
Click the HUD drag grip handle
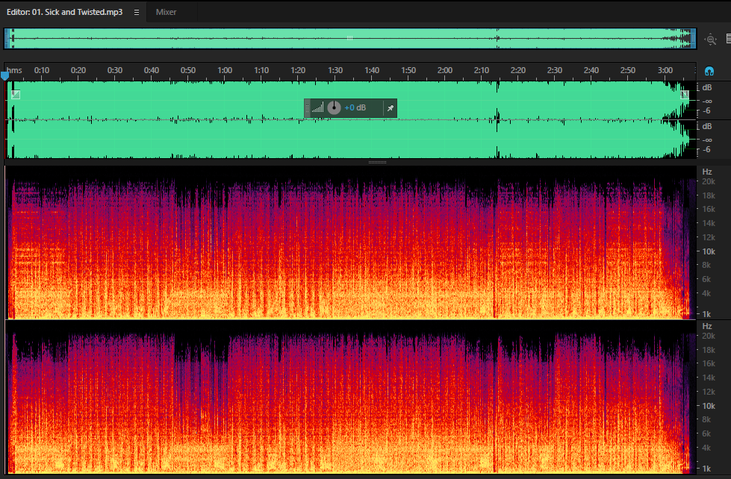[307, 108]
